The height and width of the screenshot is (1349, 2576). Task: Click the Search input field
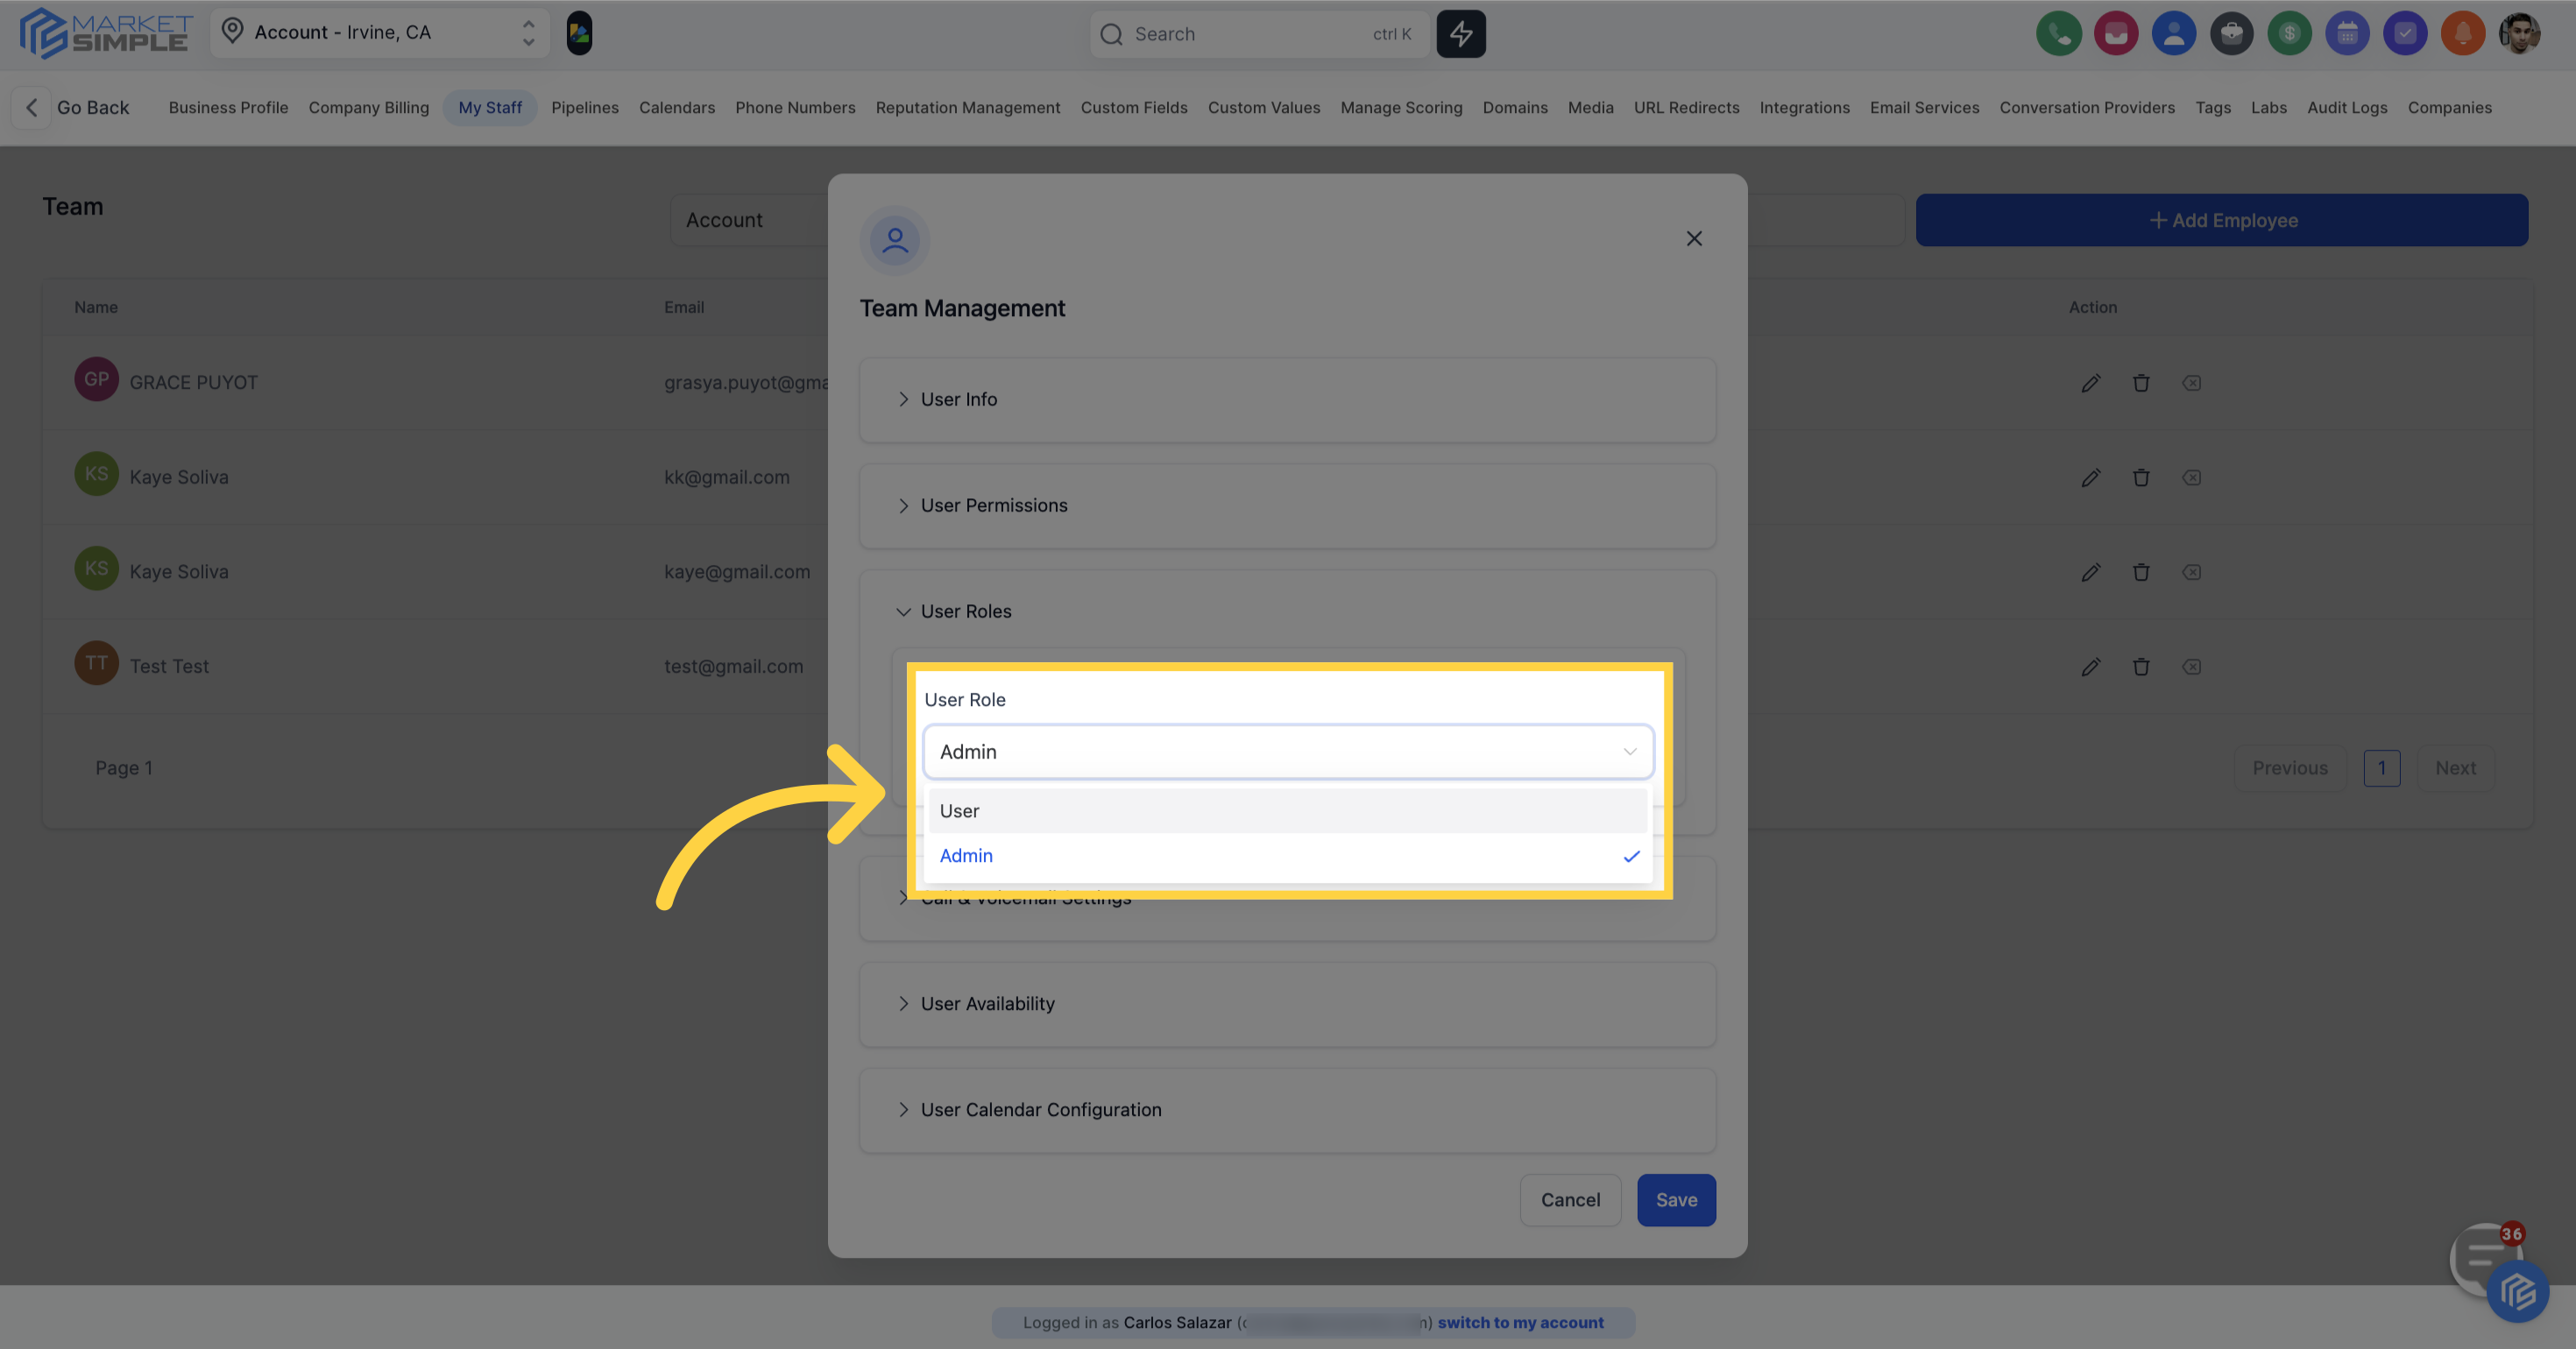(x=1250, y=34)
